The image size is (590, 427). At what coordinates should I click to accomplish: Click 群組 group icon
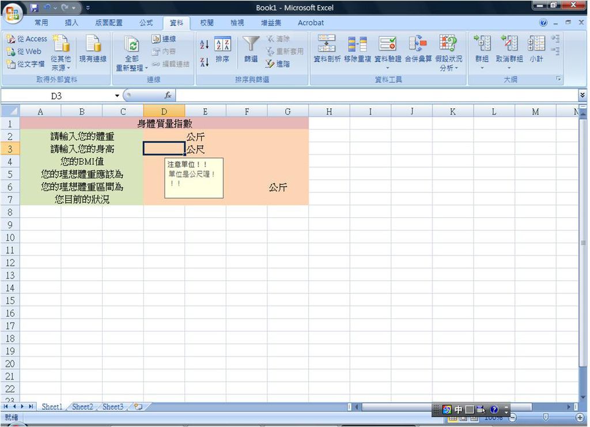click(482, 44)
